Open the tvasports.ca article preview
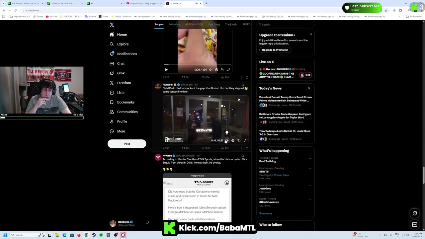This screenshot has width=425, height=239. [x=197, y=198]
